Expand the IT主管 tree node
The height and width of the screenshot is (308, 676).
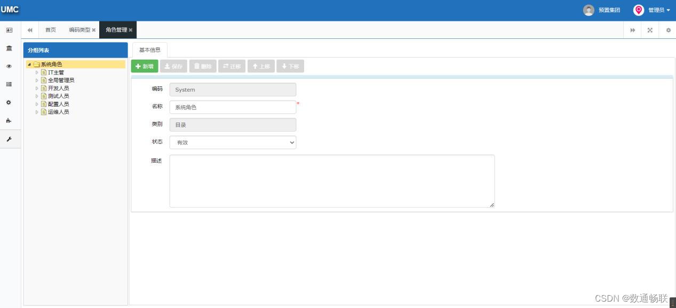tap(37, 72)
